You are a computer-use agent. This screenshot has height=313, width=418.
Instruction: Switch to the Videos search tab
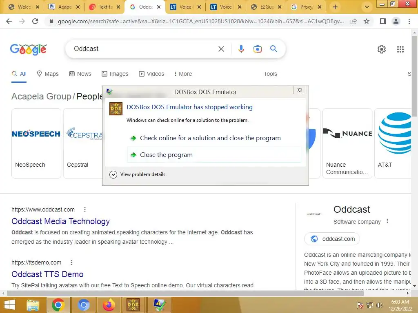tap(151, 74)
